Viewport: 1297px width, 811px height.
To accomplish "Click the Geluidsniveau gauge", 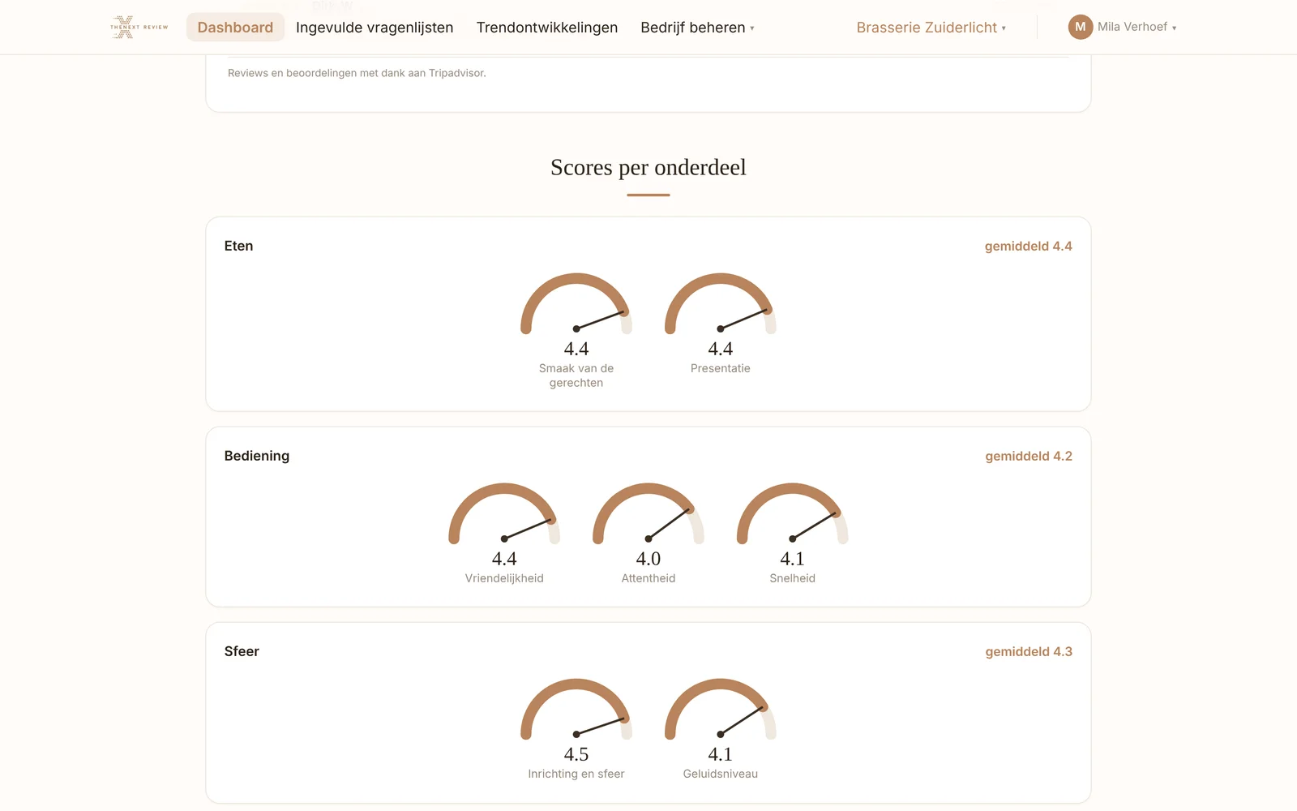I will click(x=721, y=710).
